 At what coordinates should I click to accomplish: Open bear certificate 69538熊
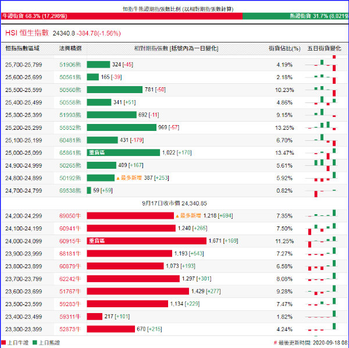tap(70, 191)
